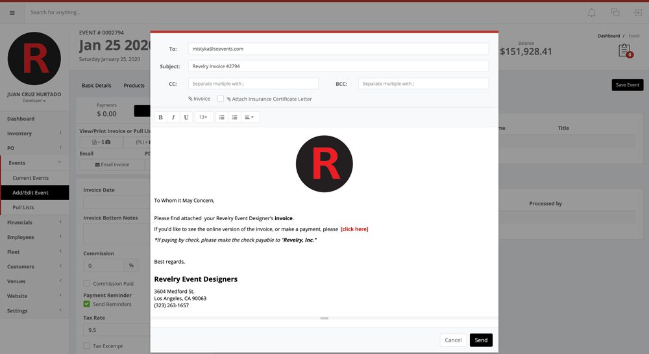
Task: Open the paragraph alignment dropdown
Action: point(249,118)
